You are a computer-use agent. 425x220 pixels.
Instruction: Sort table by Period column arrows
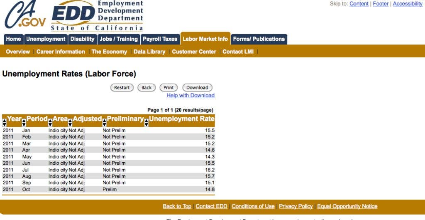click(x=24, y=123)
